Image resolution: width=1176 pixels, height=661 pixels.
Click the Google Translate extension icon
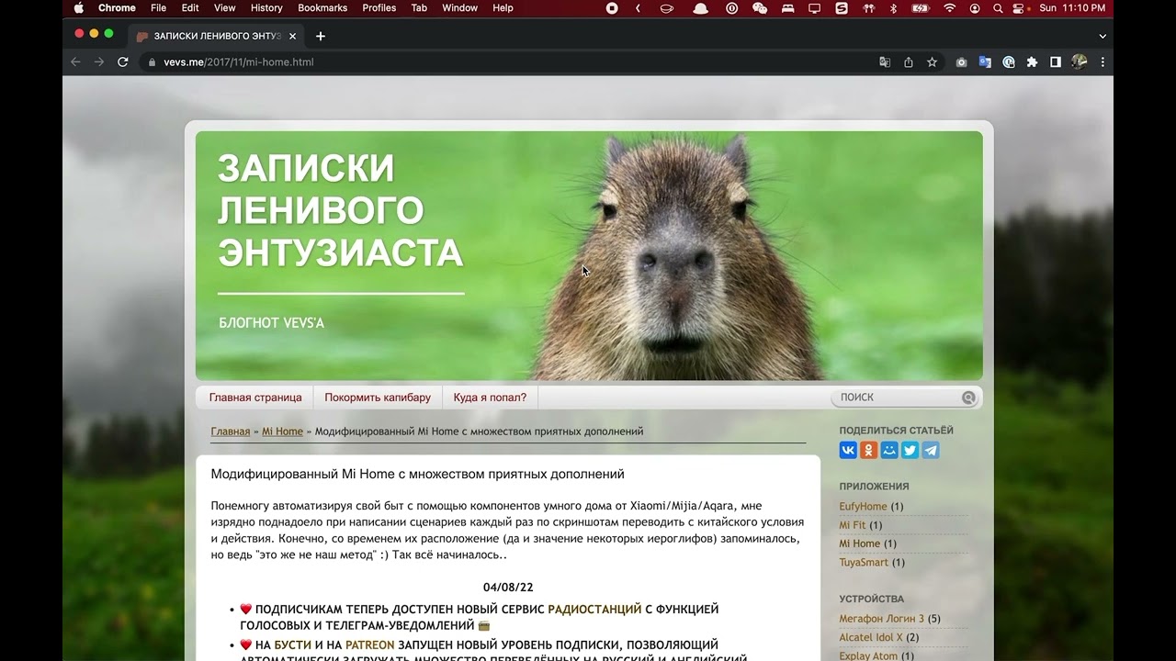point(985,62)
